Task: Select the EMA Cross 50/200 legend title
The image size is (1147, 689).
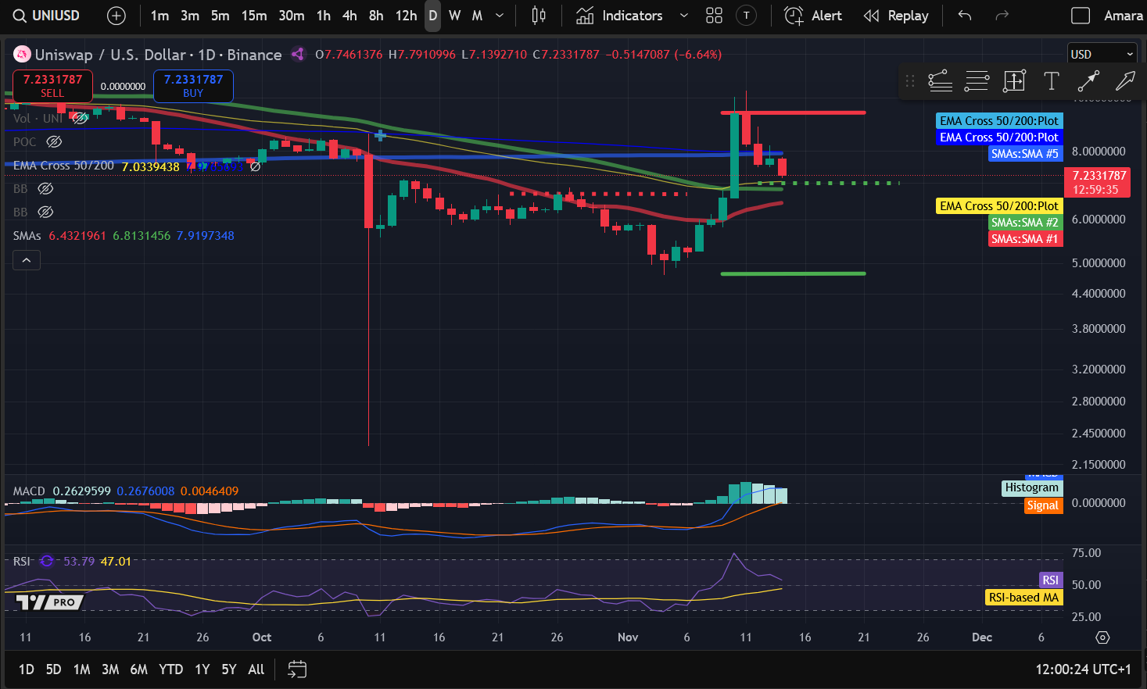Action: click(x=63, y=166)
